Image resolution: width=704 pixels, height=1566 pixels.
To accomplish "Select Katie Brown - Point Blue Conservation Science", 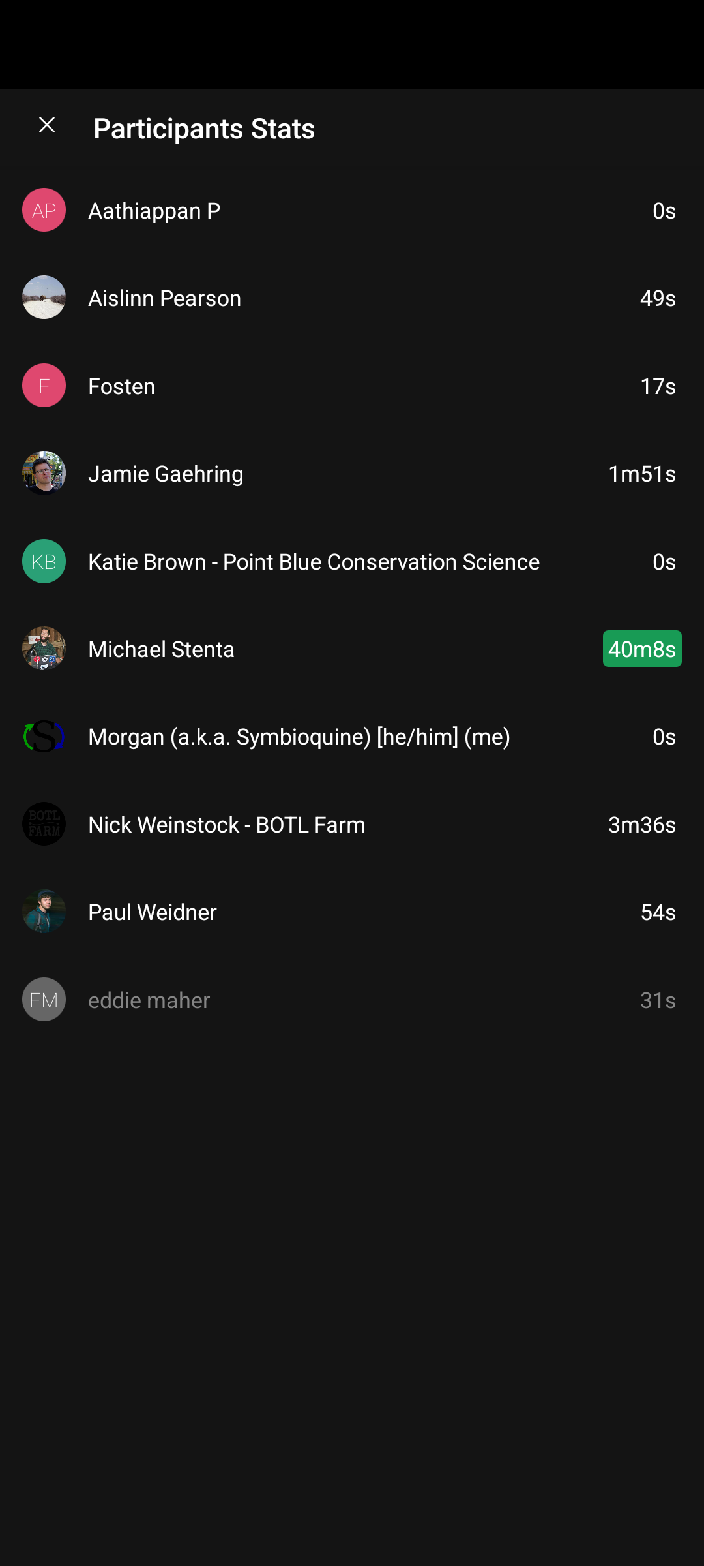I will point(314,562).
